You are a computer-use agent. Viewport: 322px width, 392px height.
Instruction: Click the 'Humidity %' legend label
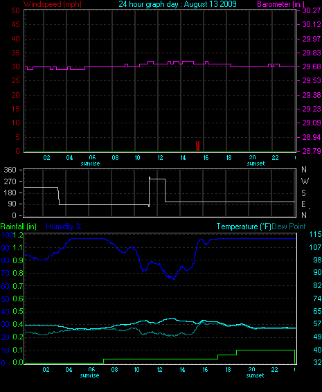pyautogui.click(x=64, y=226)
